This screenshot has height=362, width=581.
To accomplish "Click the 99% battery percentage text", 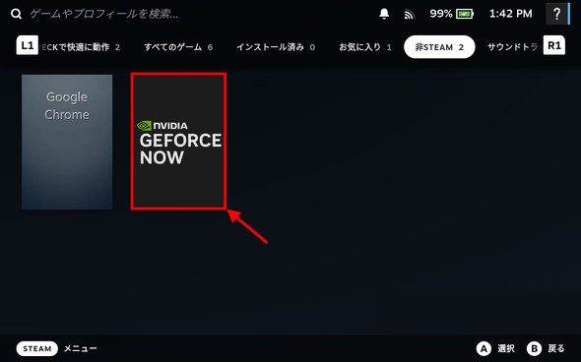I will pyautogui.click(x=441, y=14).
